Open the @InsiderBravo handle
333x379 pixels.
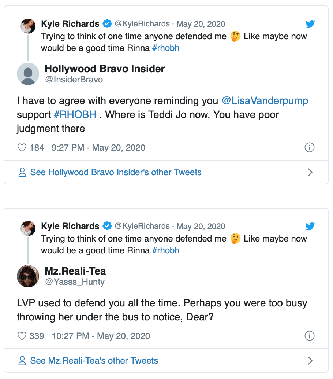pyautogui.click(x=74, y=80)
